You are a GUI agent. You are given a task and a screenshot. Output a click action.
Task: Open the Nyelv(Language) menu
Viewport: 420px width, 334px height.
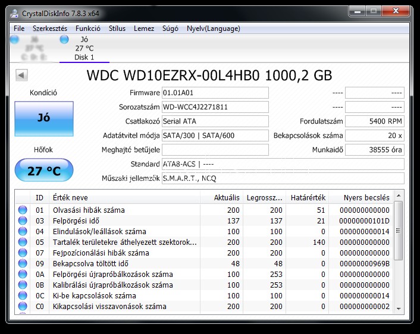click(213, 28)
